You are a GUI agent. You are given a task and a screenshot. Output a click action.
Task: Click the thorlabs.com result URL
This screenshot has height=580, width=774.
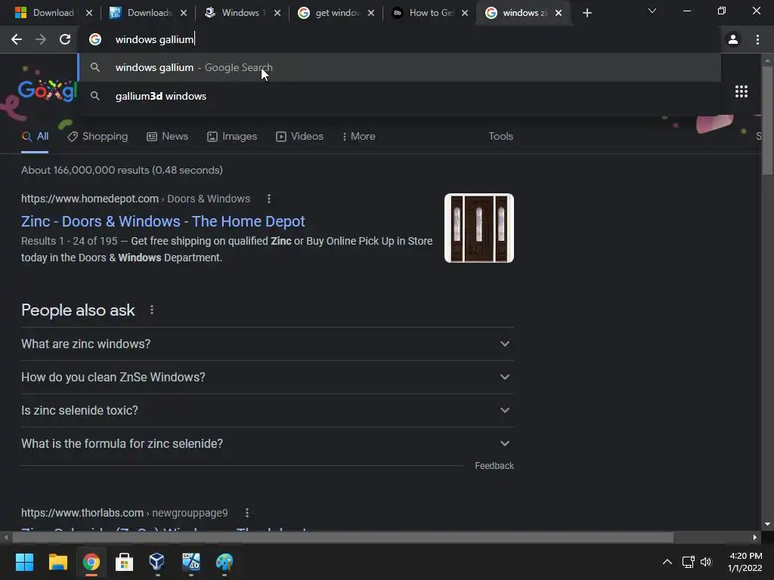[125, 513]
